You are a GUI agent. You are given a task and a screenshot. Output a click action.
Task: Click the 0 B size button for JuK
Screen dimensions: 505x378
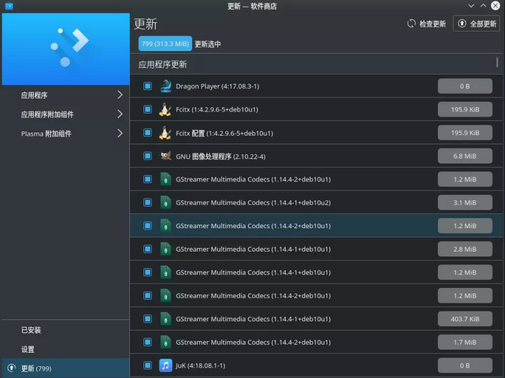(x=465, y=366)
